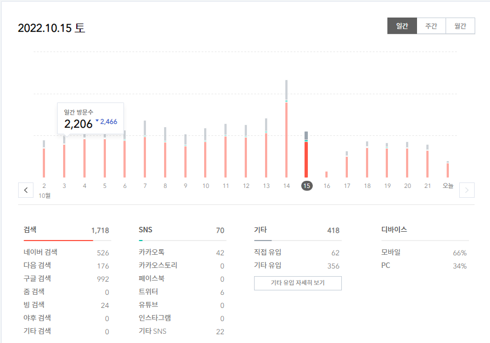Select the bar for October 16
The height and width of the screenshot is (343, 490).
point(326,174)
